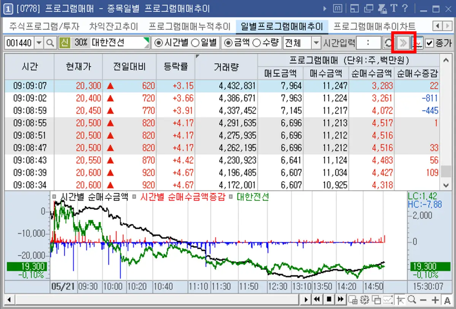
Task: Search stock code using the magnifier icon
Action: [x=50, y=43]
